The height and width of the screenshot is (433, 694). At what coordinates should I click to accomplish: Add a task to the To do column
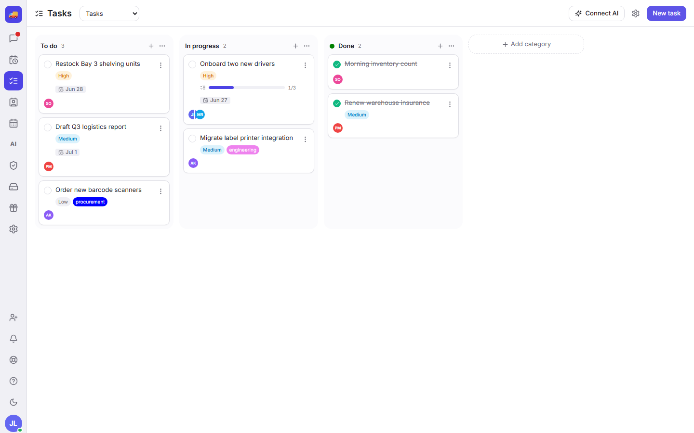coord(151,46)
